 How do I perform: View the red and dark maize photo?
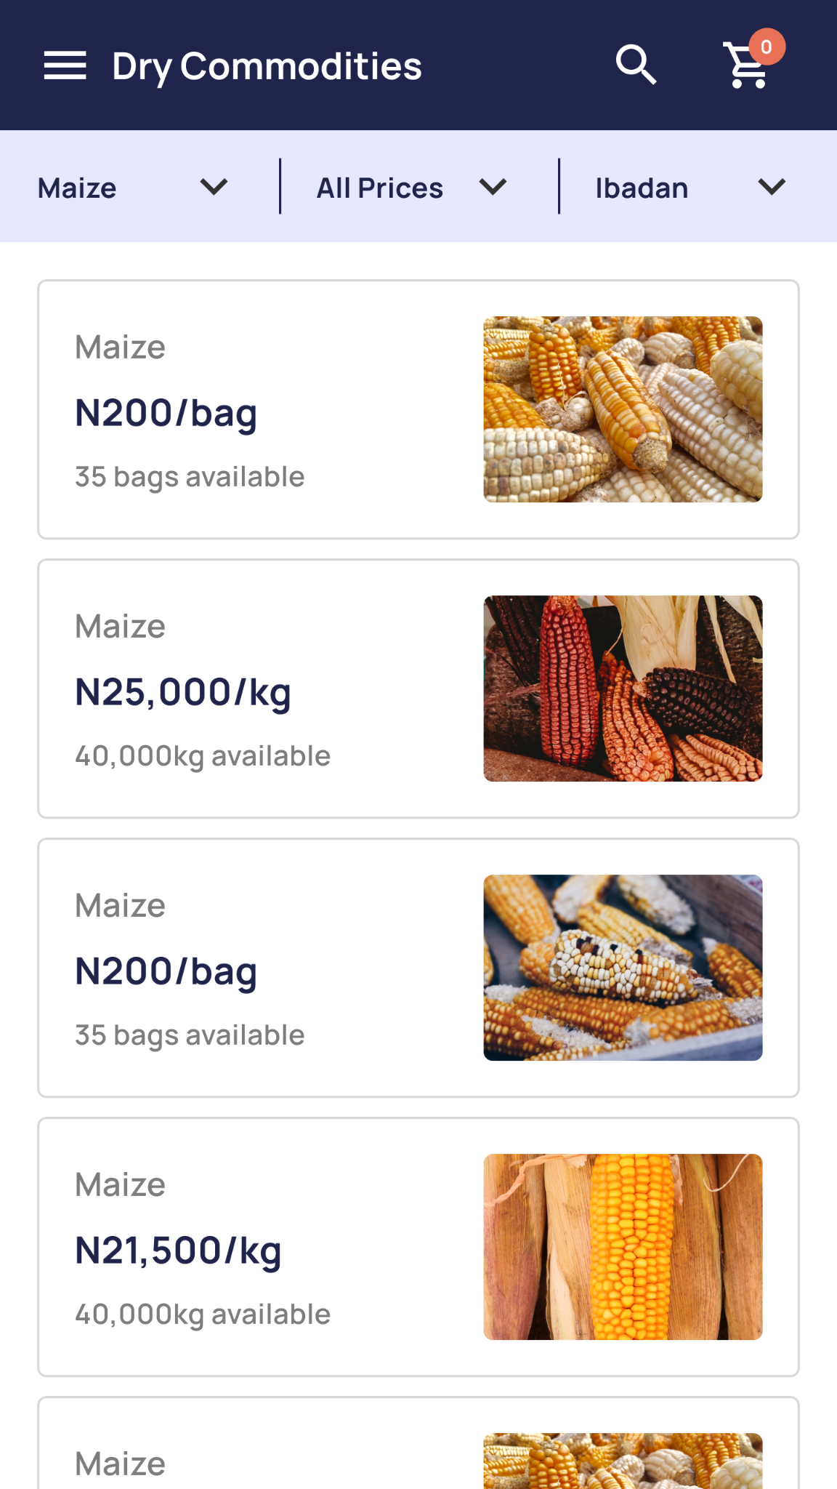tap(623, 689)
